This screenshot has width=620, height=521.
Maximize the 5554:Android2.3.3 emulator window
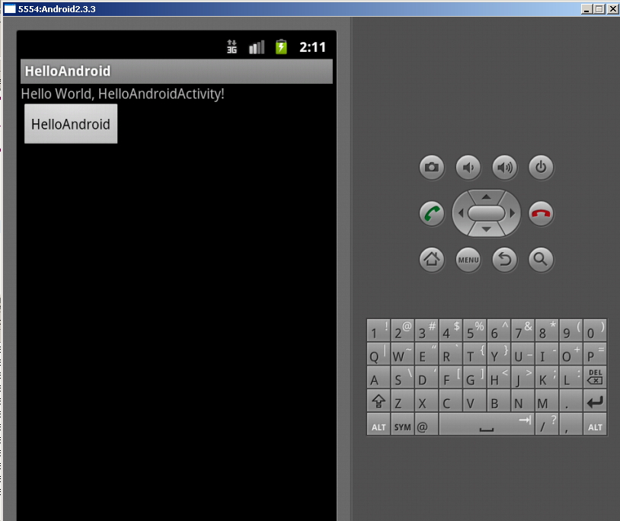(599, 8)
